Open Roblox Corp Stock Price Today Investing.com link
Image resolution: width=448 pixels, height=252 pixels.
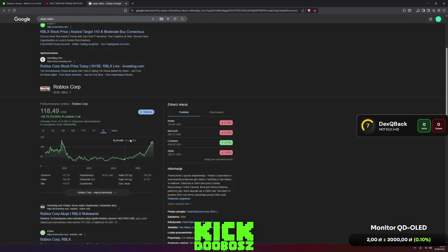pyautogui.click(x=92, y=66)
